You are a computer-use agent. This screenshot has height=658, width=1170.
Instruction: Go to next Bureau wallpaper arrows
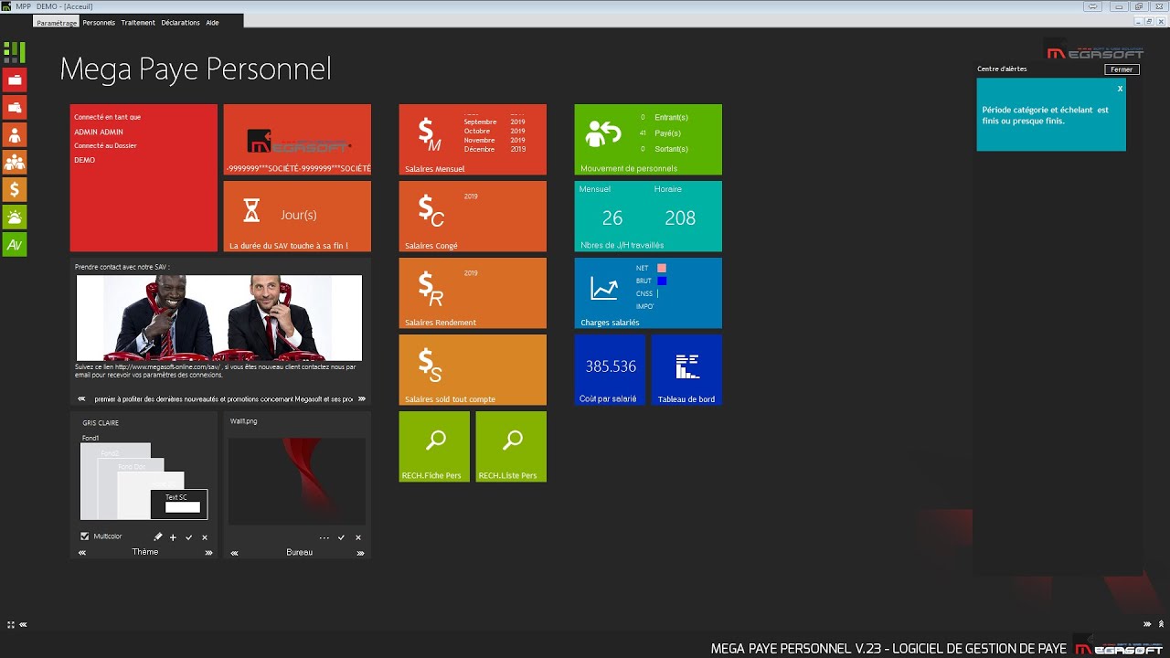360,553
